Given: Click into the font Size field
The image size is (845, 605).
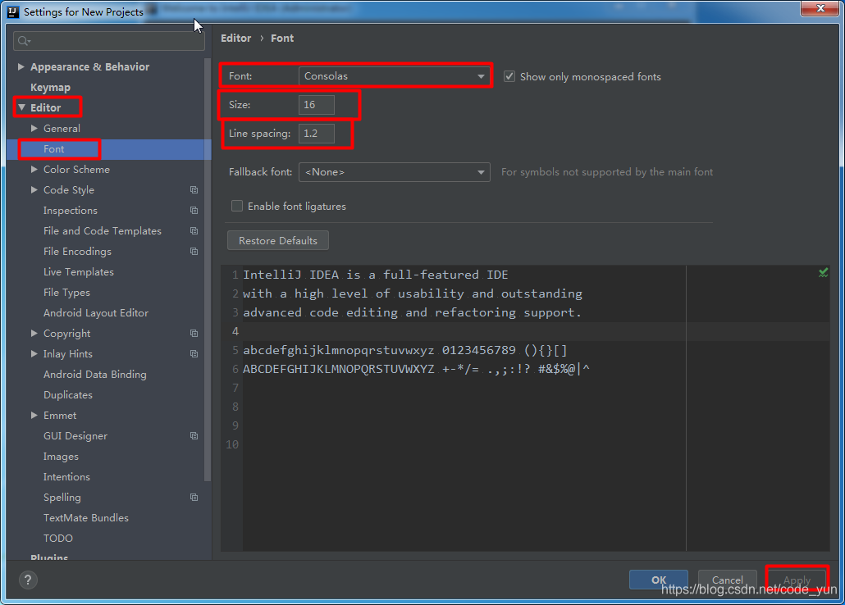Looking at the screenshot, I should [x=317, y=104].
